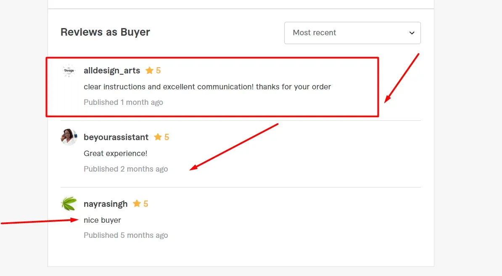Screen dimensions: 502x276
Task: Click beyourassistant profile photo
Action: [x=69, y=137]
